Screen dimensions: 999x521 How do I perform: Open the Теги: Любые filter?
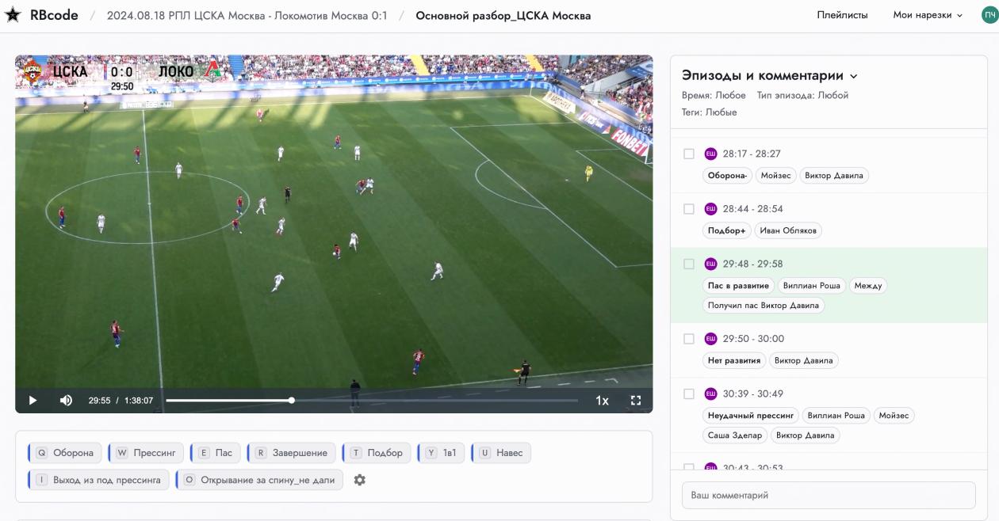(709, 112)
